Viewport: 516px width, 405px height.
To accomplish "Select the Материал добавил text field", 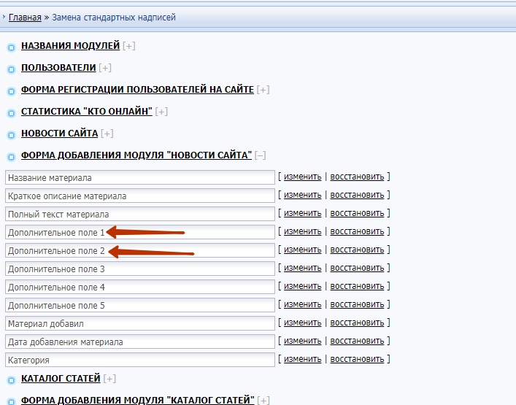I will tap(139, 323).
